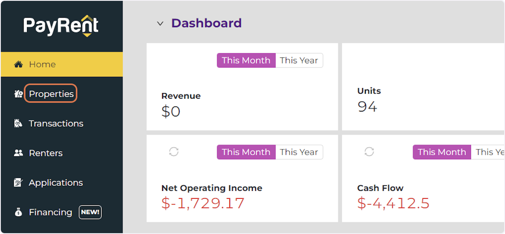Viewport: 505px width, 234px height.
Task: Open the Renters section
Action: pos(45,153)
